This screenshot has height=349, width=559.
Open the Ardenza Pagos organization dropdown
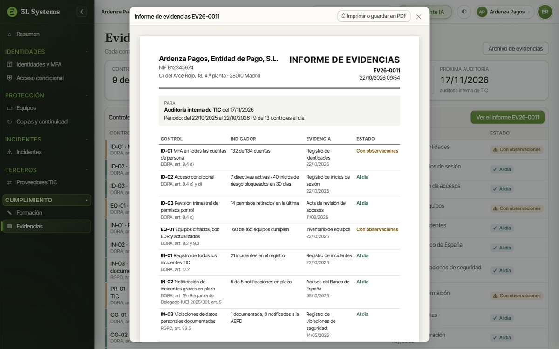504,12
